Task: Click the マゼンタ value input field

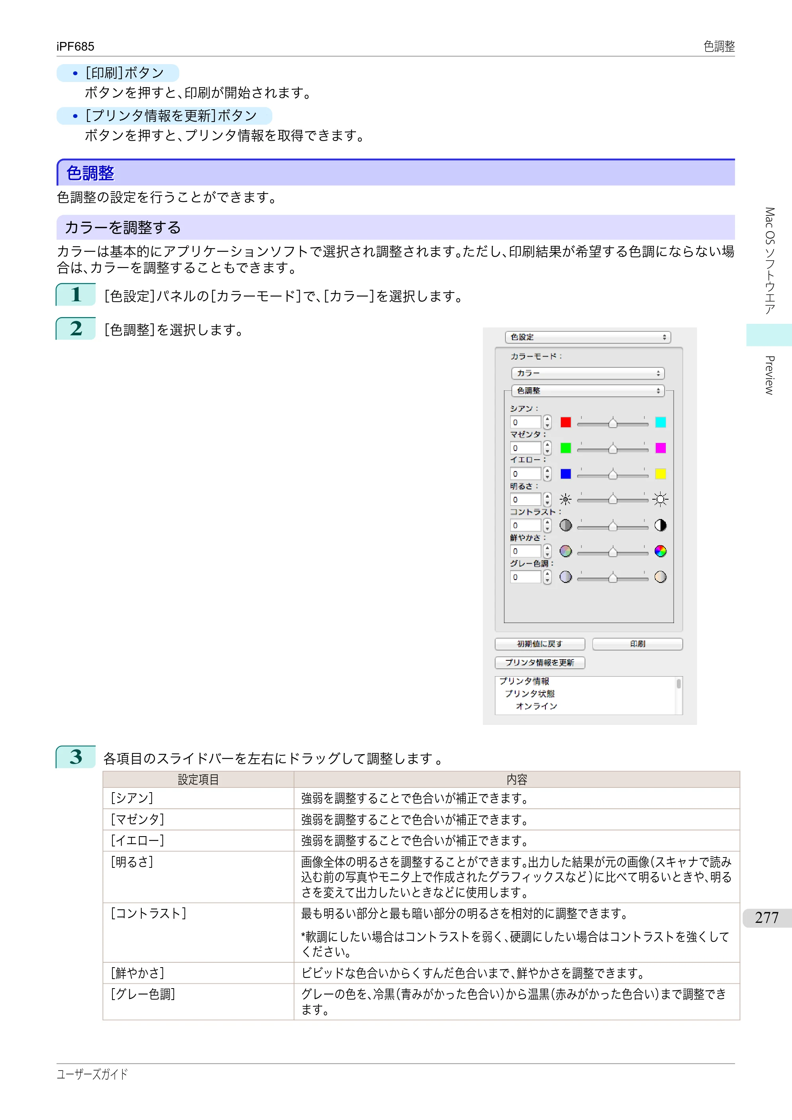Action: [526, 448]
